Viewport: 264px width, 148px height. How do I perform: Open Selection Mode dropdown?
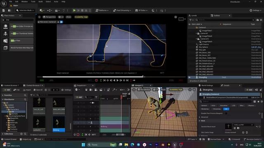(25, 10)
